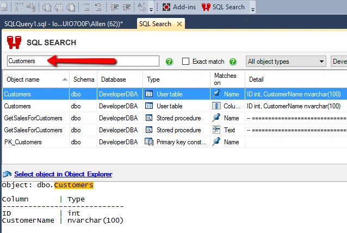
Task: Click pin icon in PK_Customers row
Action: [x=216, y=142]
